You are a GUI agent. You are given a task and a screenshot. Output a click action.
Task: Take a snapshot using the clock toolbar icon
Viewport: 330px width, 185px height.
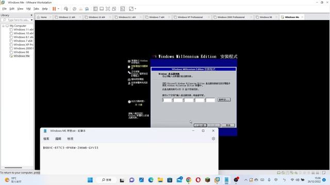point(74,9)
